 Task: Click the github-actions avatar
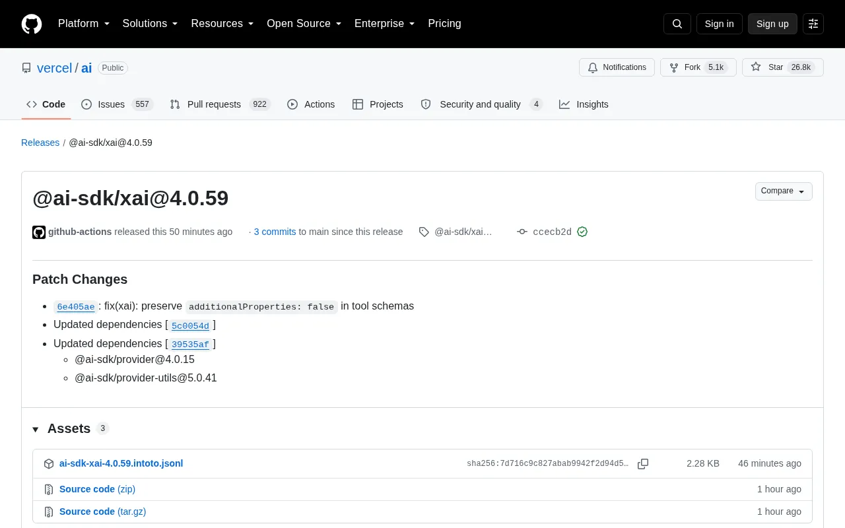pos(39,232)
